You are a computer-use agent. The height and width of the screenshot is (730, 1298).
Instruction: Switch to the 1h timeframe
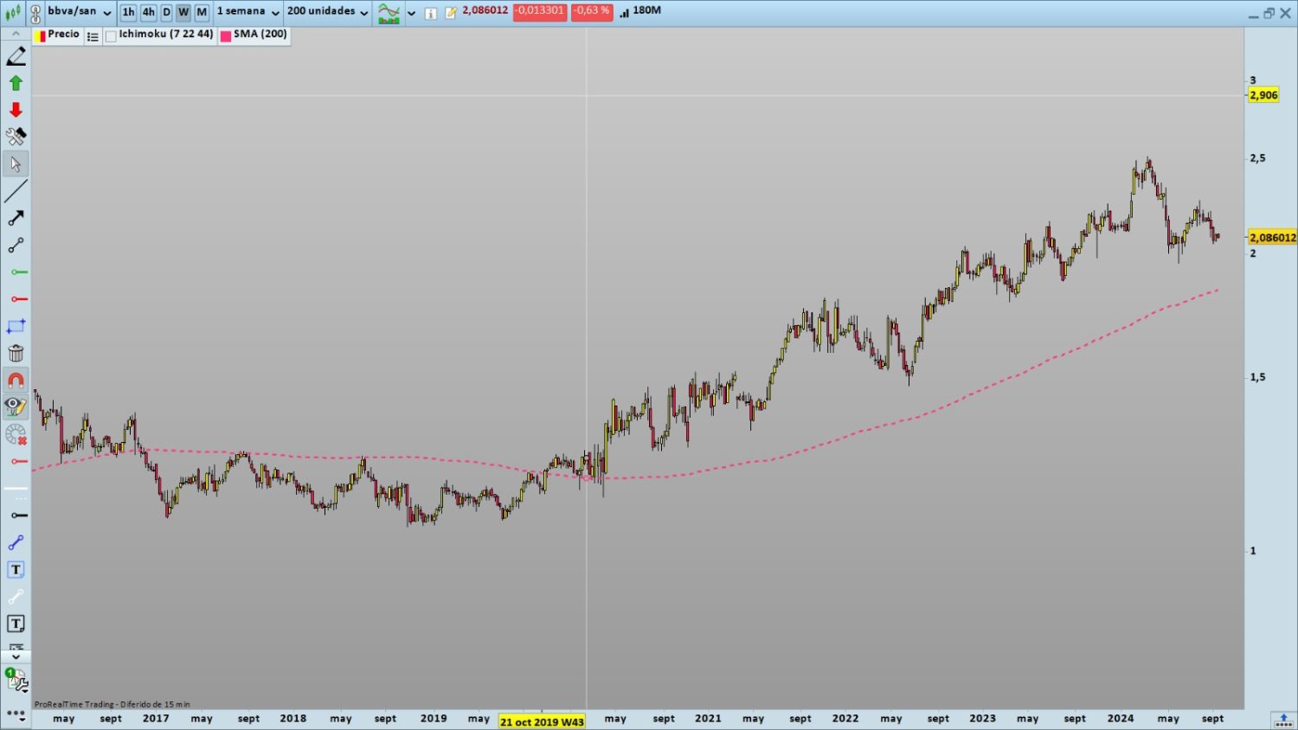128,11
